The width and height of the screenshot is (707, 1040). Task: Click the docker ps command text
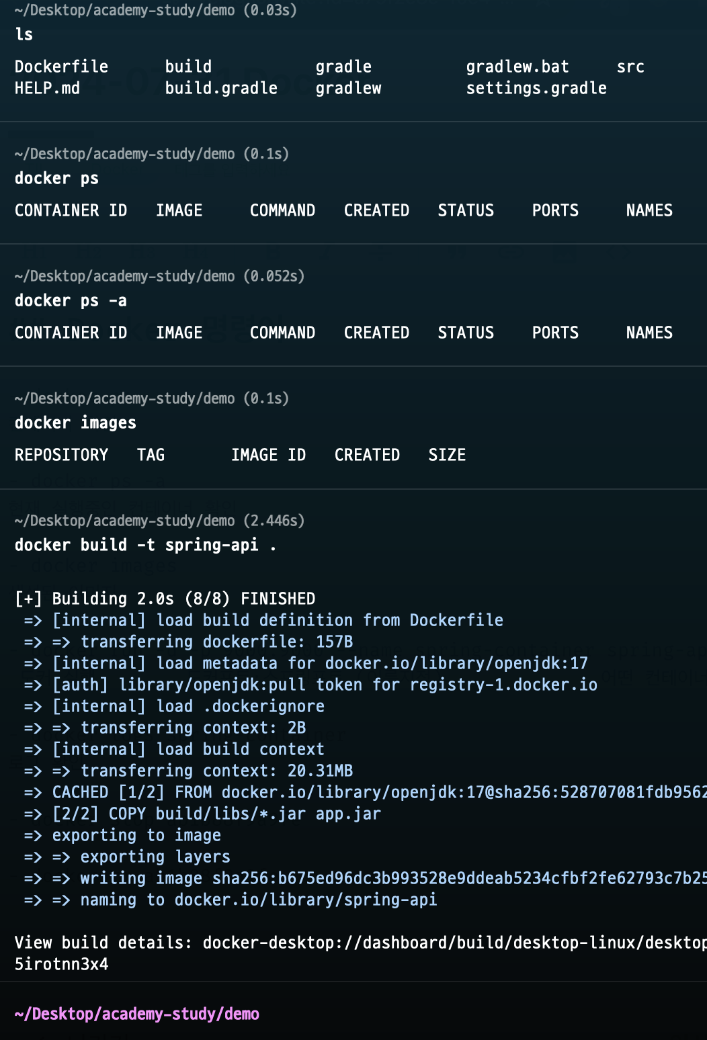click(x=56, y=178)
